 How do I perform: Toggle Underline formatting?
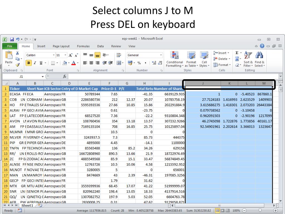[x=41, y=63]
